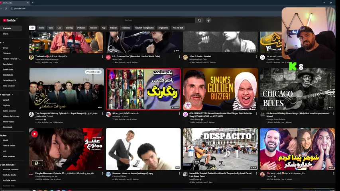
Task: Select Kürzlich hochgeladen filter chip
Action: tap(144, 28)
